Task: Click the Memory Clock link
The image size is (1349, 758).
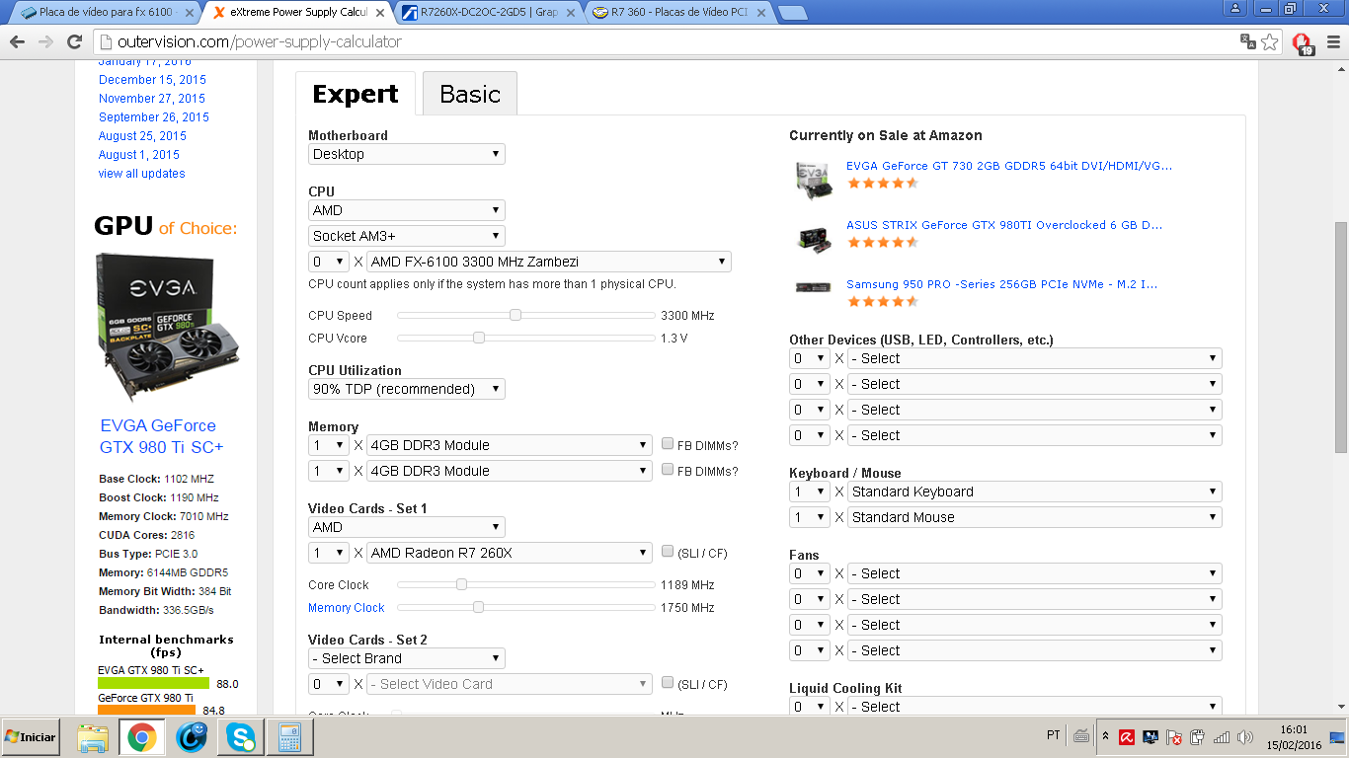Action: click(x=346, y=608)
